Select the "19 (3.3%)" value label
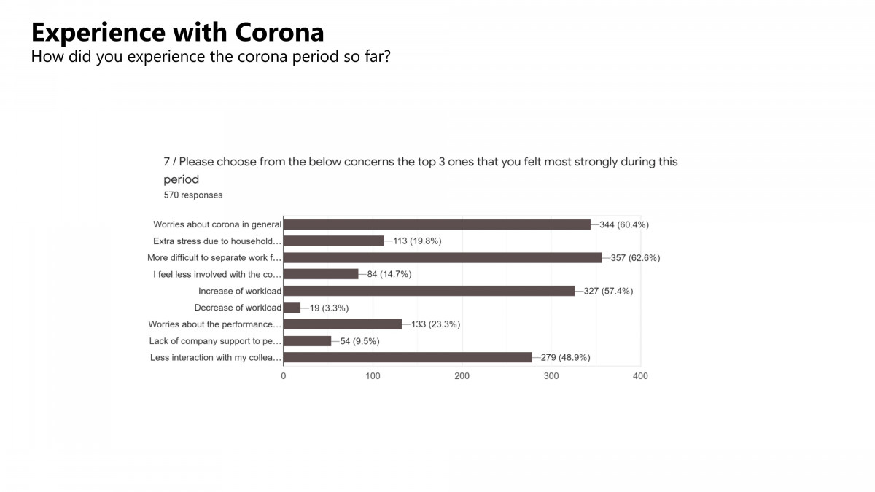This screenshot has width=875, height=492. [x=329, y=308]
